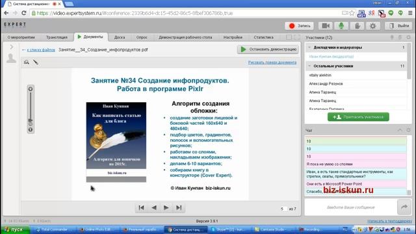Select the magnifier zoom tool
This screenshot has height=234, width=416.
coord(27,62)
